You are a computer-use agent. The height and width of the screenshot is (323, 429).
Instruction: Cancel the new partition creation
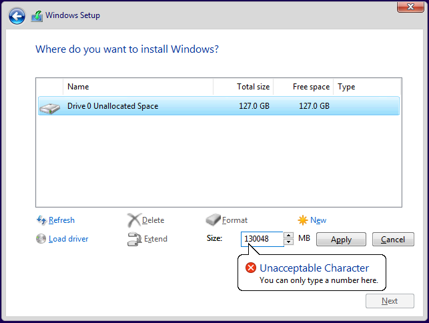coord(393,240)
